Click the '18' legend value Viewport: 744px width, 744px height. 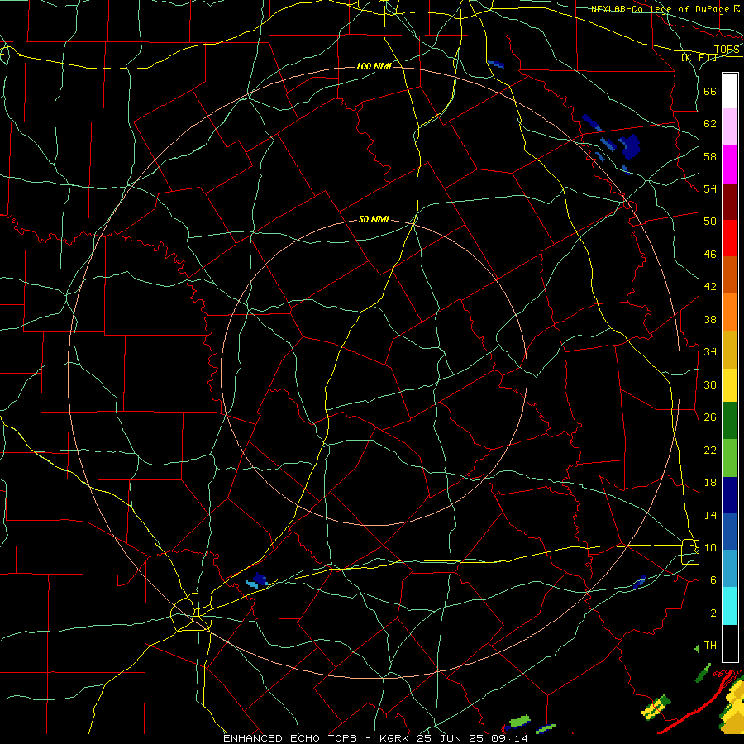pos(710,483)
